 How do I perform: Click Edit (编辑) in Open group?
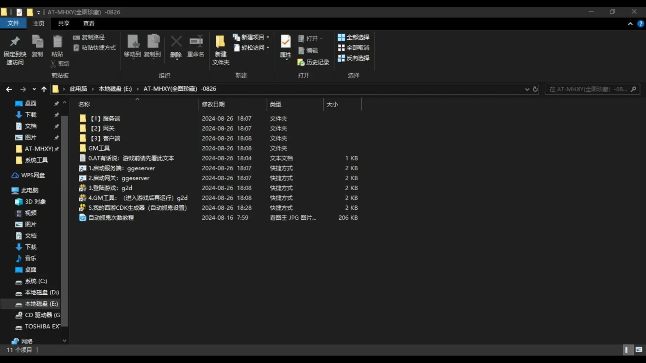coord(308,50)
